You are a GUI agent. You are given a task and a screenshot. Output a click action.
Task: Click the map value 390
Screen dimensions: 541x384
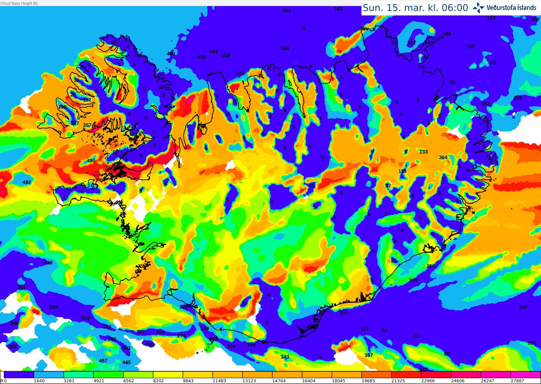tap(285, 48)
